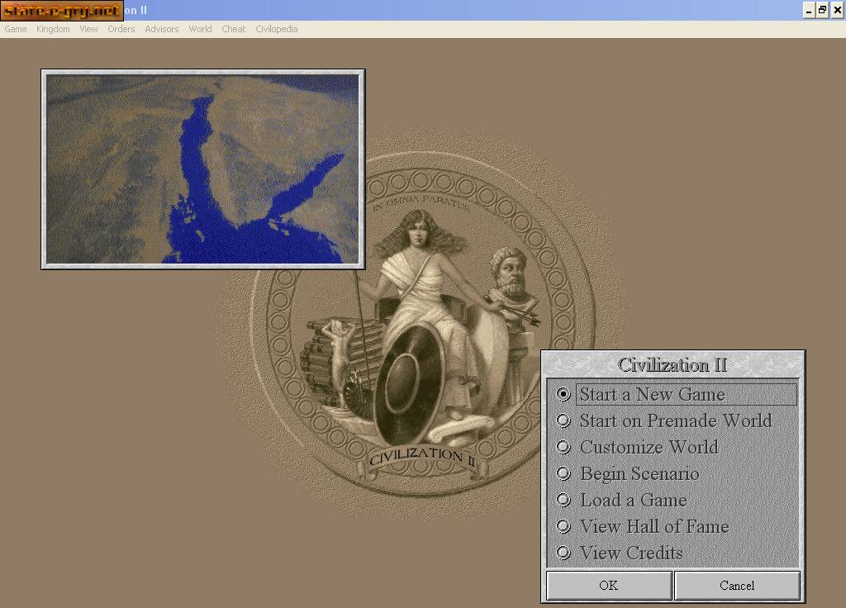Open the Orders menu
Viewport: 846px width, 608px height.
coord(121,29)
